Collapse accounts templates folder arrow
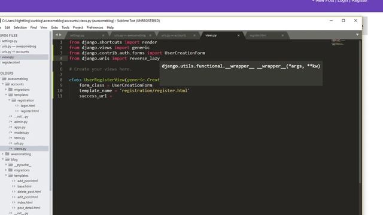383x215 pixels. (6, 95)
